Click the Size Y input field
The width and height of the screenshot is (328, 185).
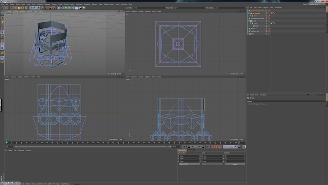(212, 158)
